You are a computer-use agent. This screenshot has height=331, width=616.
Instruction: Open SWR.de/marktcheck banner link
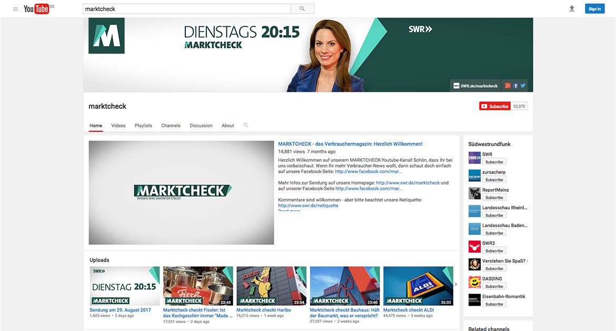[x=475, y=86]
